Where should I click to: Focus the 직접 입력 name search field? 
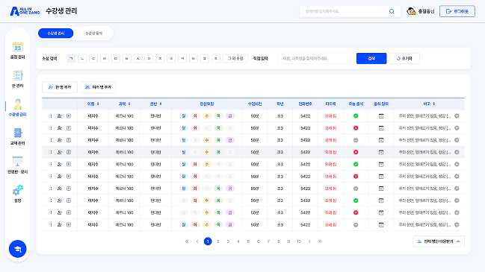(x=316, y=58)
